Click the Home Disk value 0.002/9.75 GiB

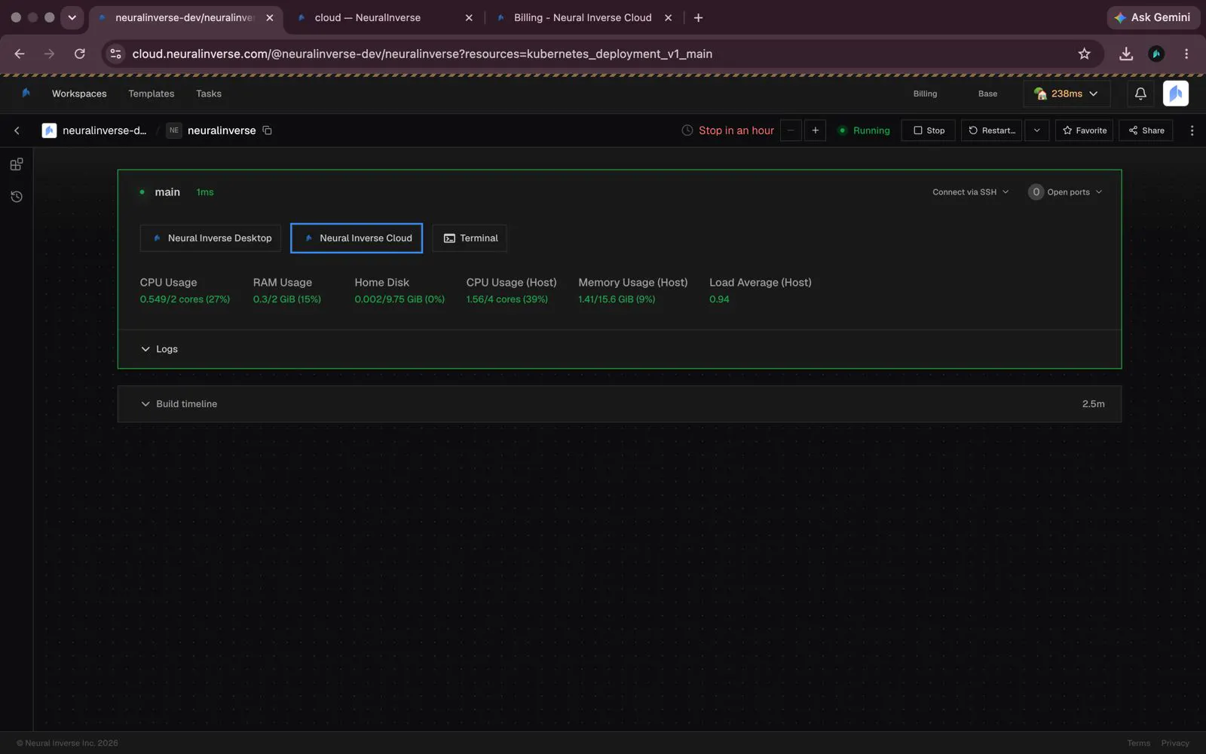[x=399, y=299]
